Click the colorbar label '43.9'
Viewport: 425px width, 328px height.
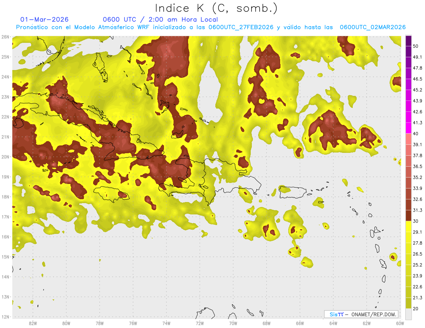click(x=417, y=100)
